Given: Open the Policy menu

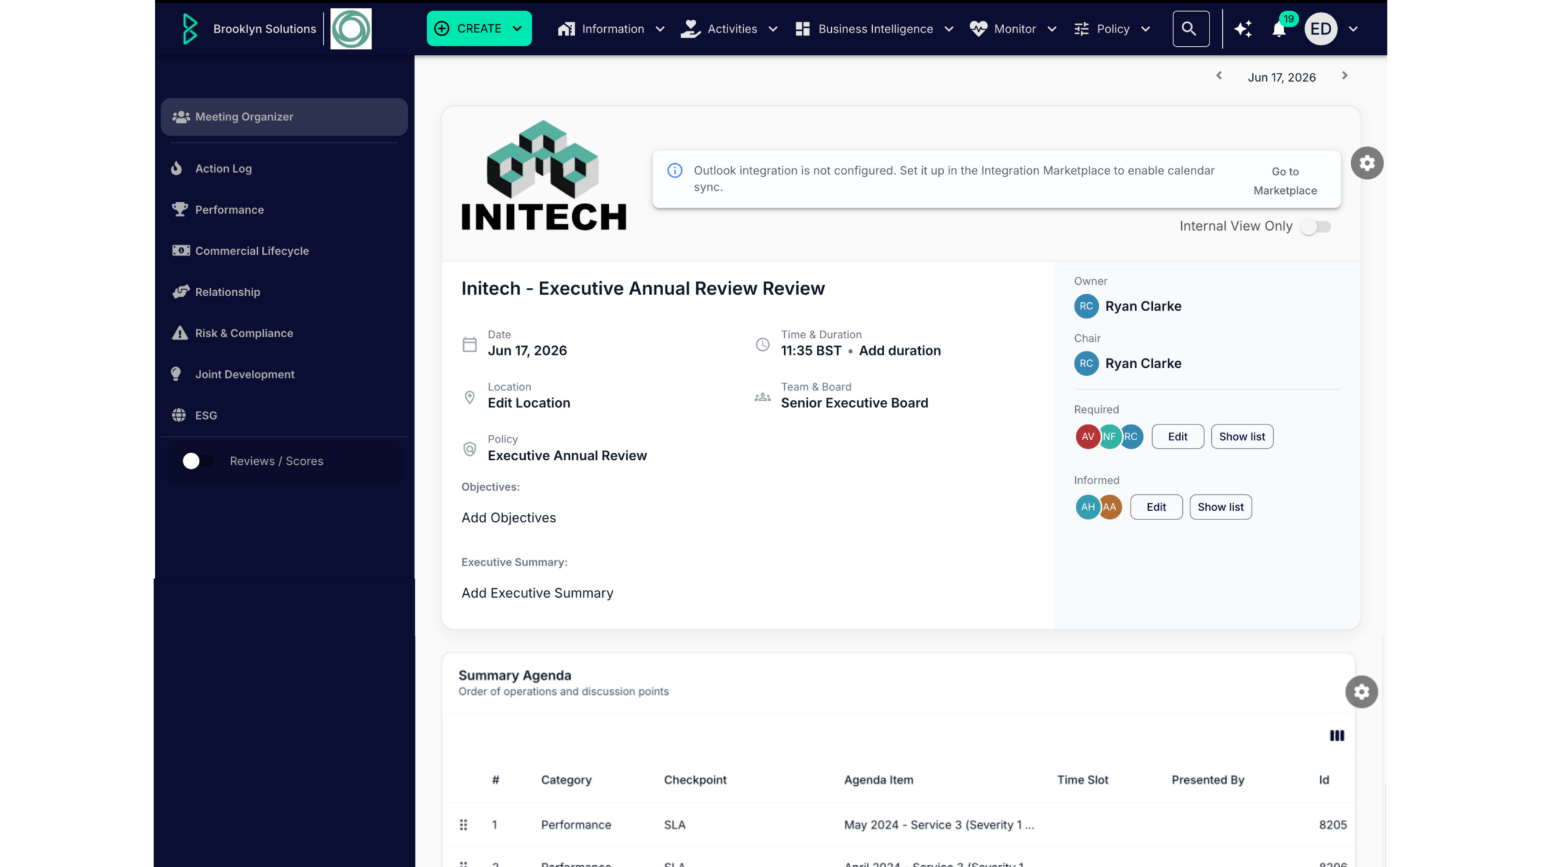Looking at the screenshot, I should (x=1112, y=29).
